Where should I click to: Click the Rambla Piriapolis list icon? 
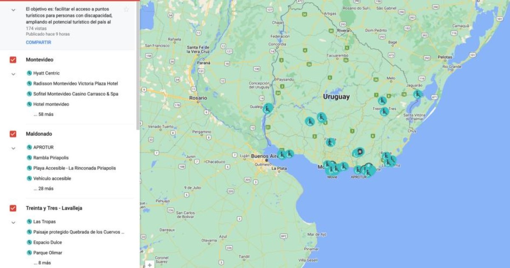pos(29,158)
